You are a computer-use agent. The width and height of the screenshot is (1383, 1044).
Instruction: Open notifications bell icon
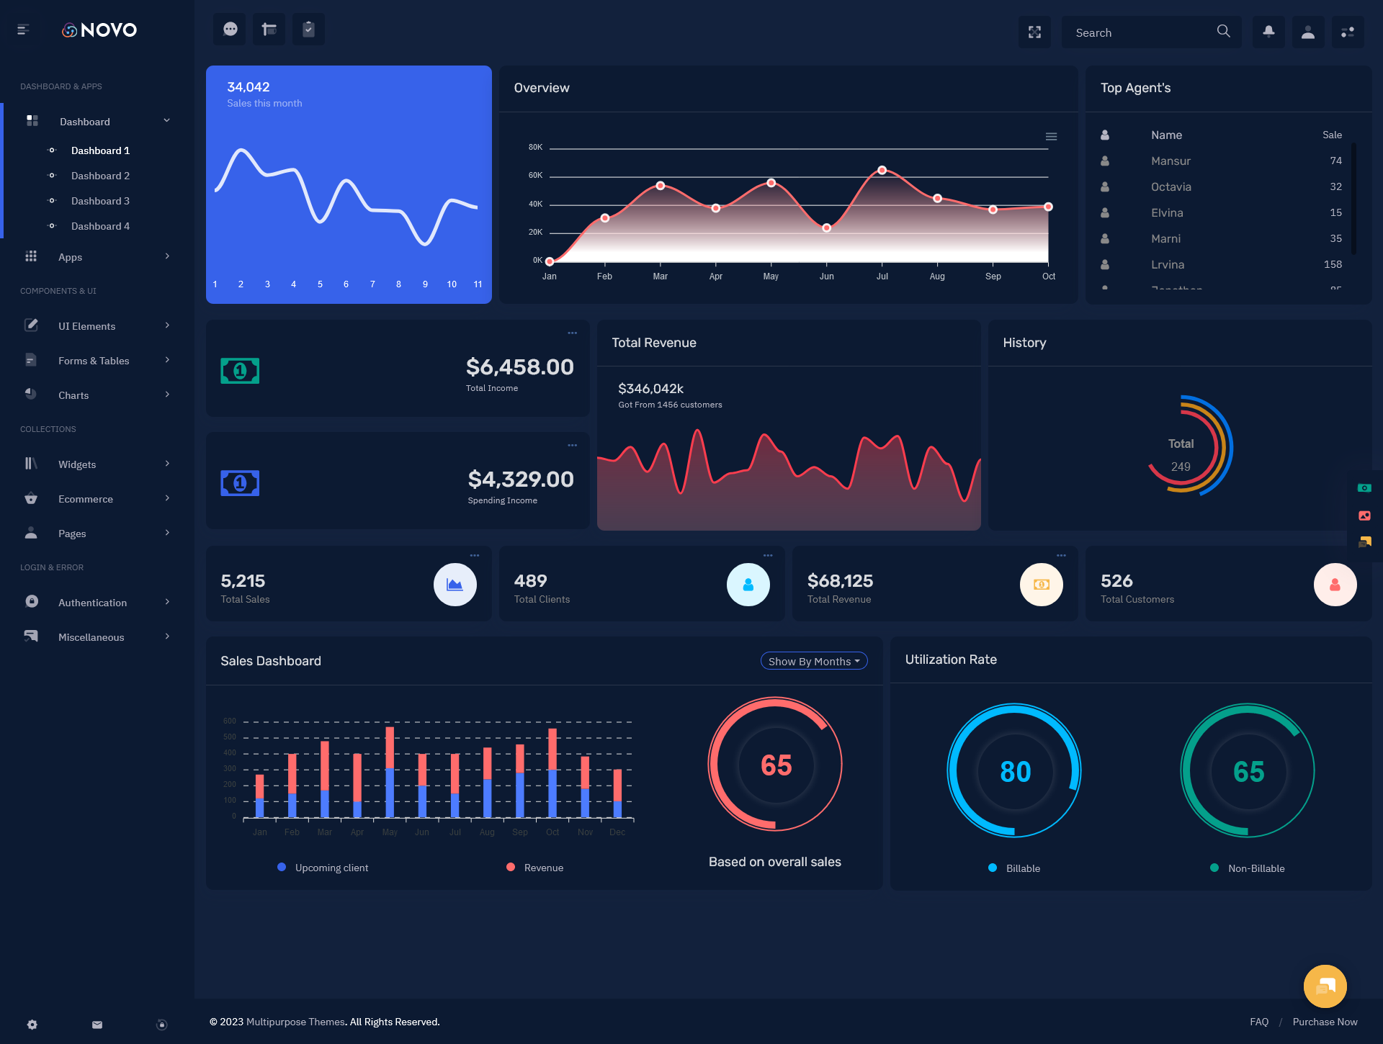(1268, 32)
